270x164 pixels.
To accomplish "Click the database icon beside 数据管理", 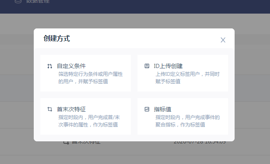I will pos(18,1).
